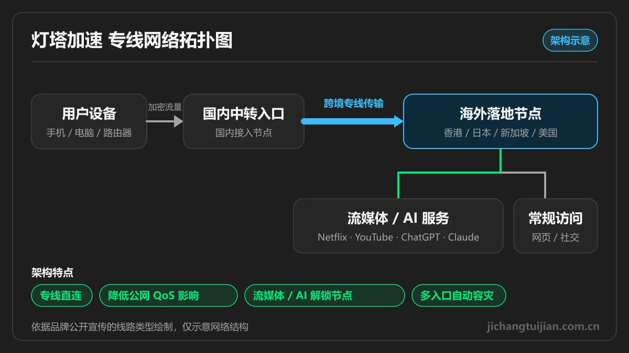Image resolution: width=629 pixels, height=353 pixels.
Task: Click the 加密流量 arrow label
Action: (x=165, y=107)
